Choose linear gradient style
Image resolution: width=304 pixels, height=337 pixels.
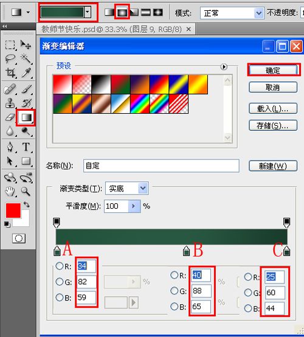pyautogui.click(x=109, y=12)
